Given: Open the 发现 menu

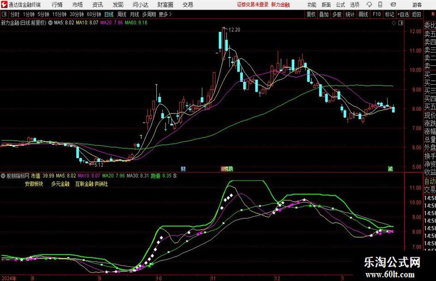Looking at the screenshot, I should 118,5.
